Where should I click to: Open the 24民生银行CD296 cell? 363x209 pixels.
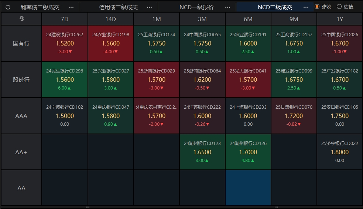click(x=65, y=80)
